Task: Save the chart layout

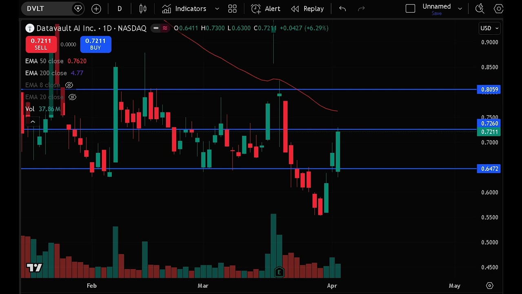Action: point(436,13)
